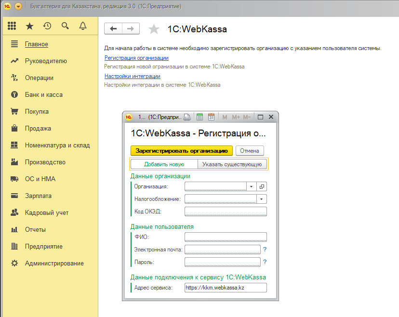Open History clock icon
Viewport: 399px width, 317px height.
(x=47, y=26)
